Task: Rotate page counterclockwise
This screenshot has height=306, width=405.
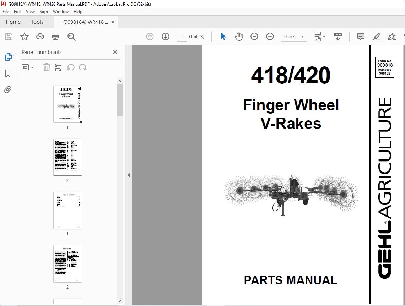Action: point(70,67)
